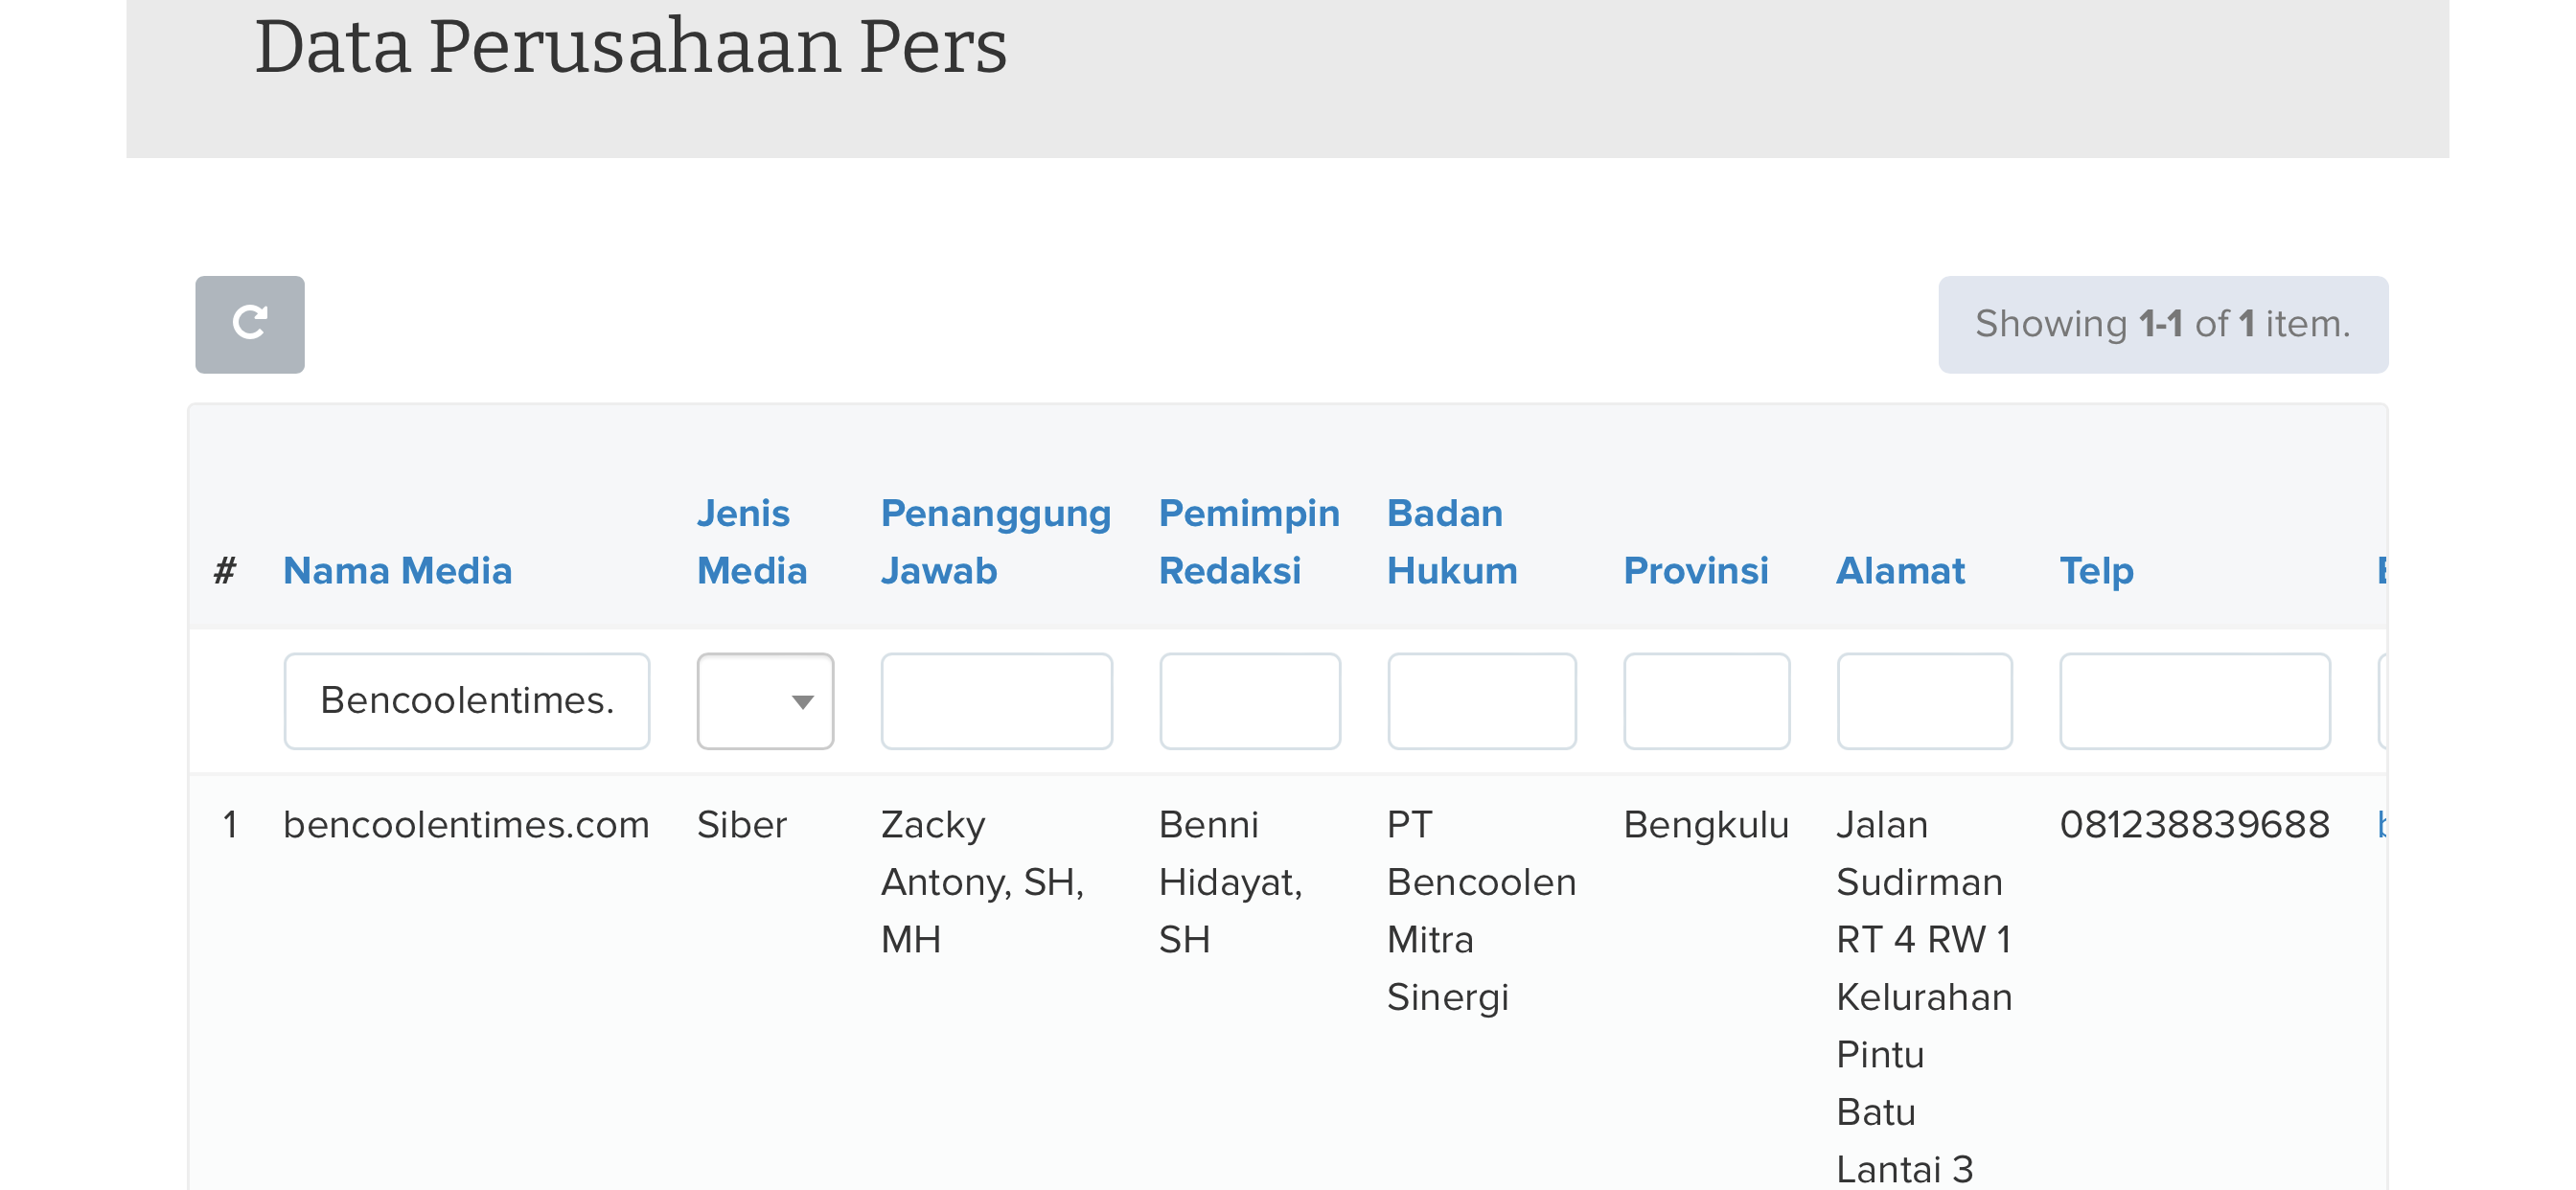Open the Jenis Media filter dropdown
This screenshot has height=1190, width=2576.
pyautogui.click(x=765, y=701)
